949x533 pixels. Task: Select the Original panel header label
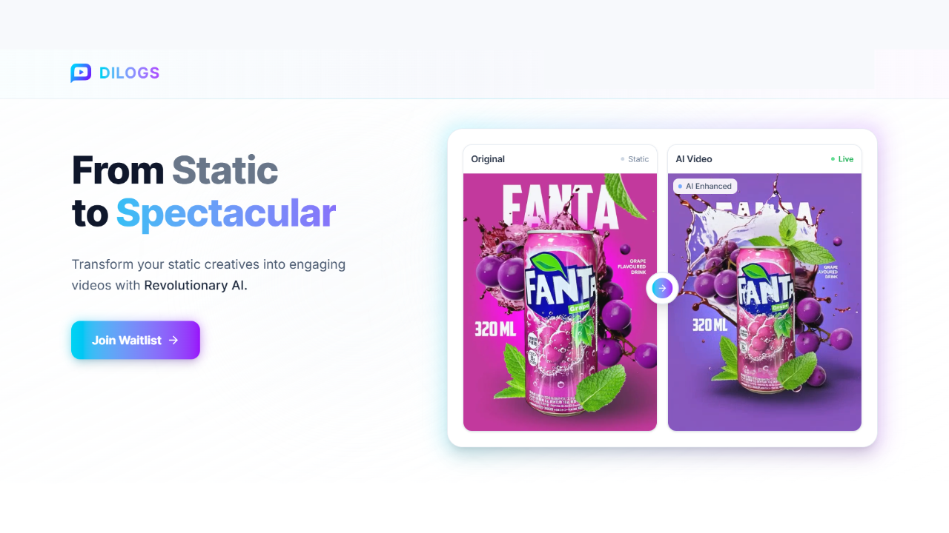(488, 159)
